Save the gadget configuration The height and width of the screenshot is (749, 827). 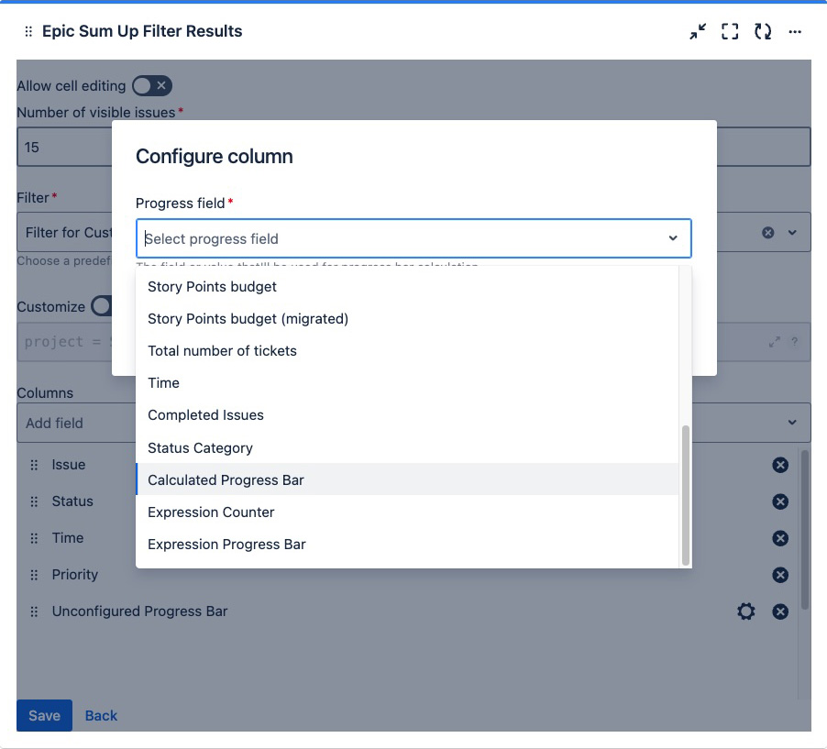point(44,715)
